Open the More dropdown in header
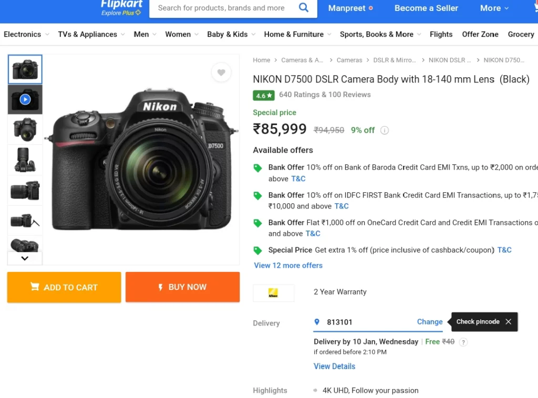Screen dimensions: 538x398 point(494,8)
